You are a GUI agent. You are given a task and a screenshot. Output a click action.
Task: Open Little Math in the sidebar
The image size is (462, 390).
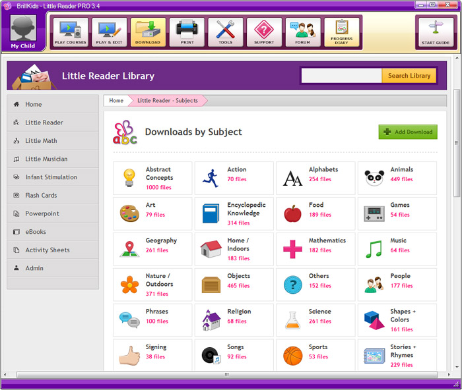(53, 141)
